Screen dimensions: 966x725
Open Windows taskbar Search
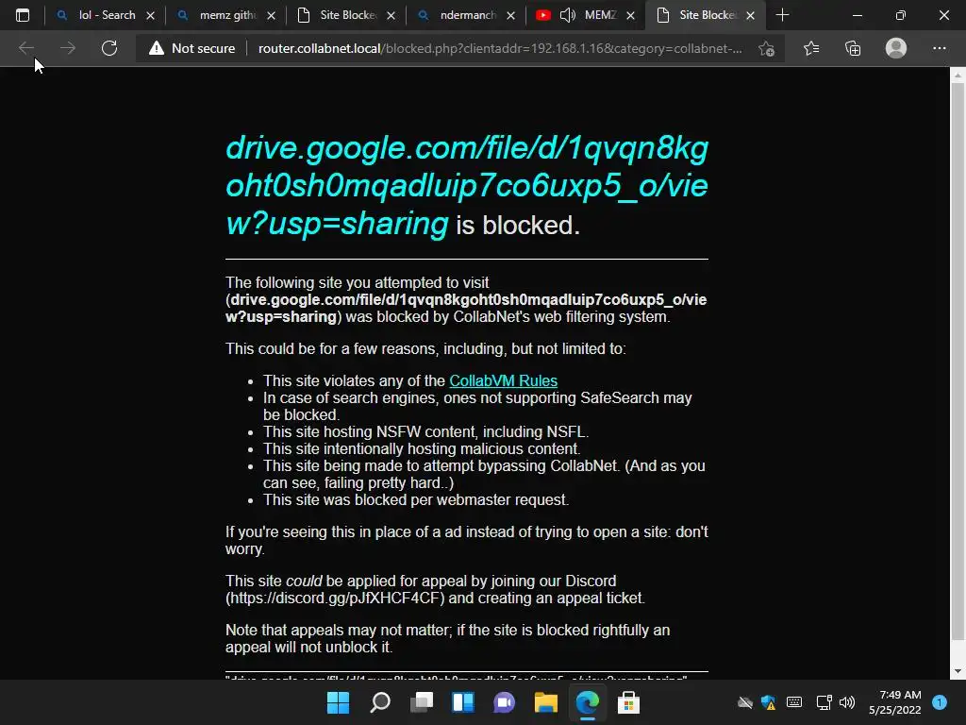coord(380,702)
